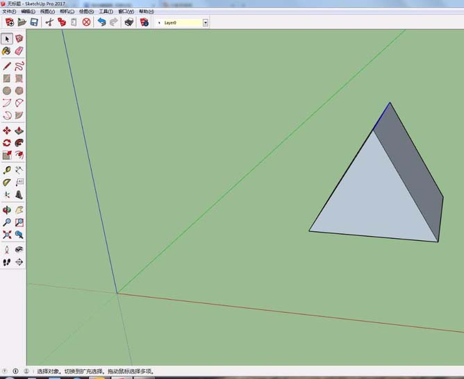Choose the Zoom magnifier tool

7,222
